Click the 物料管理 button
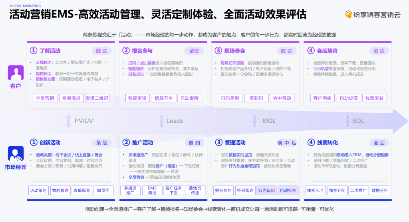 tap(60, 191)
